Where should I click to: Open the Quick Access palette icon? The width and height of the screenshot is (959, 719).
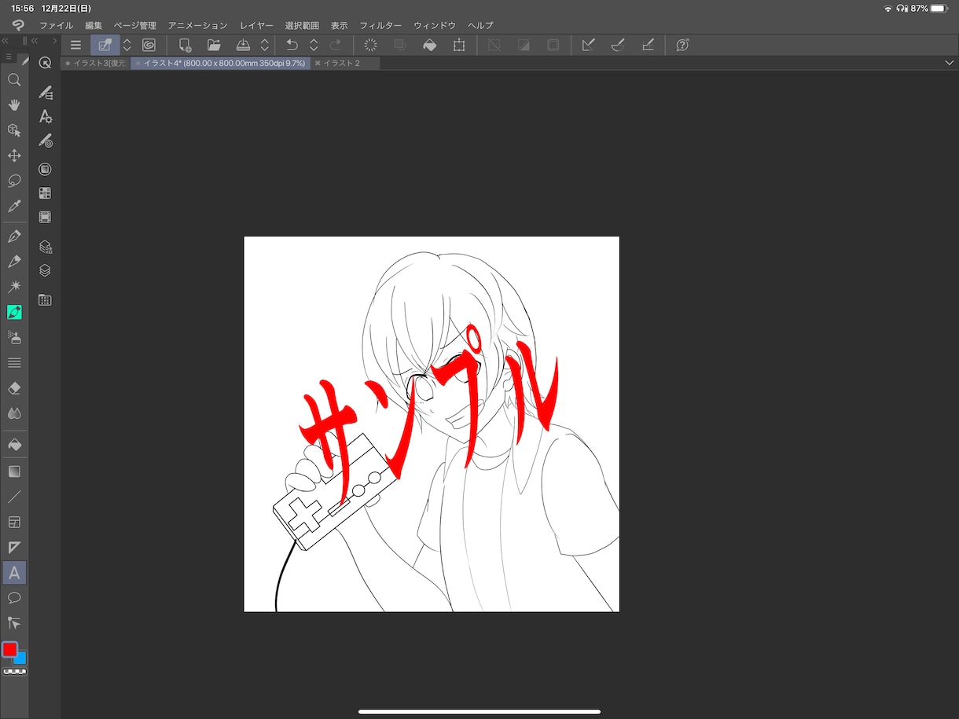point(45,63)
